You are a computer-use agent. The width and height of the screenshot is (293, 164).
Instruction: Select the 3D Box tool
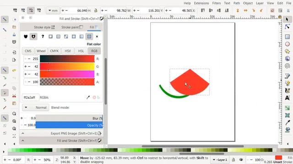point(288,59)
